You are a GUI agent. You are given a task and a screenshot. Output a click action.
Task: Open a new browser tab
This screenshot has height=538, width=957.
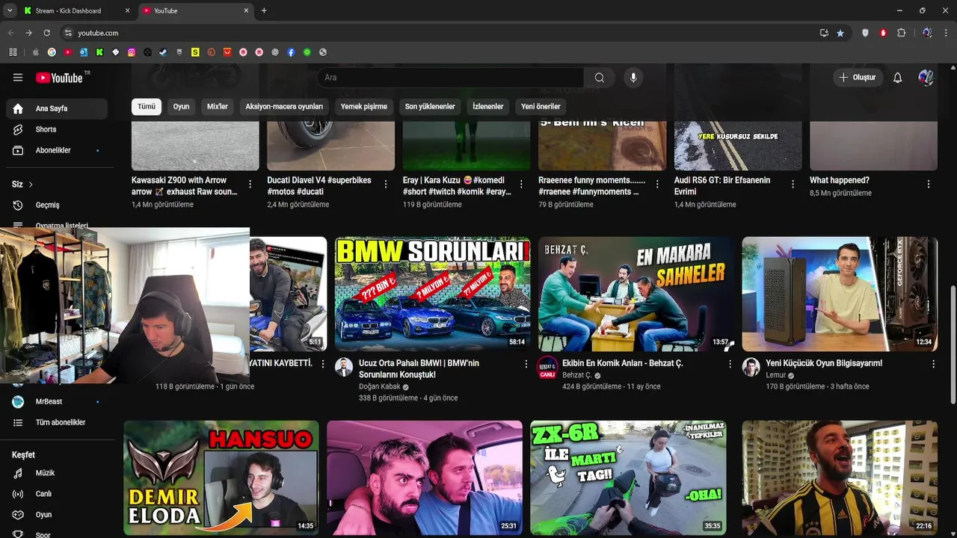tap(264, 10)
